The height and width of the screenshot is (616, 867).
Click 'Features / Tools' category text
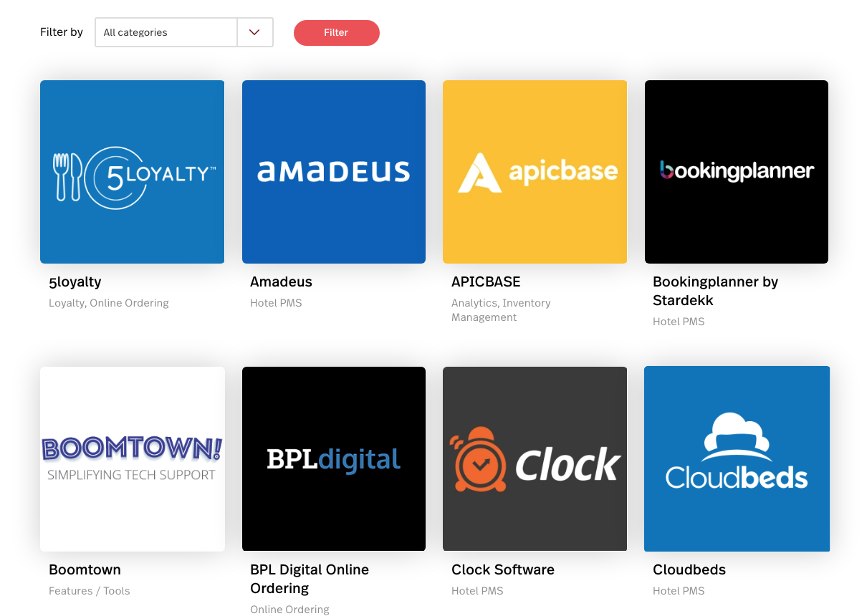point(90,591)
